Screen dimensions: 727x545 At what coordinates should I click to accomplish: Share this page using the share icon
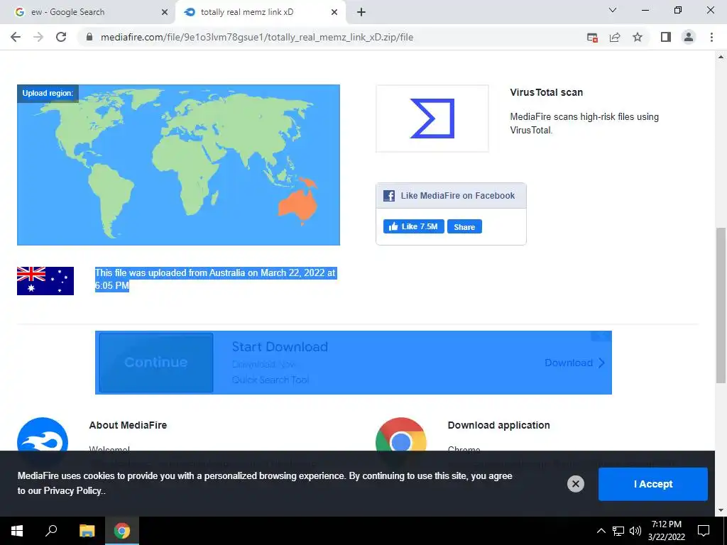click(x=615, y=38)
